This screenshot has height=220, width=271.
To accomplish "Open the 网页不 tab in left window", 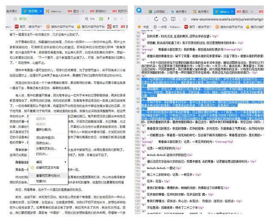I will 120,11.
